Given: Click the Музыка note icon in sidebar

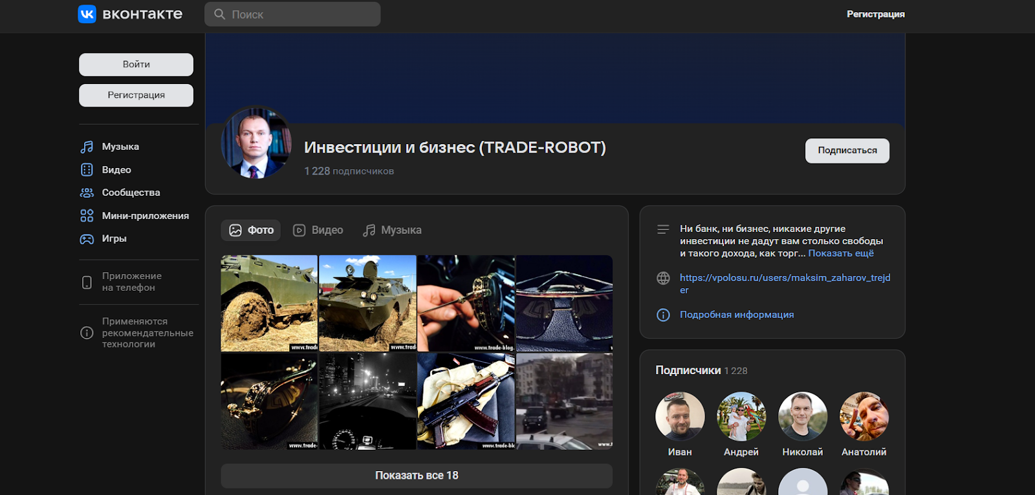Looking at the screenshot, I should (x=87, y=147).
